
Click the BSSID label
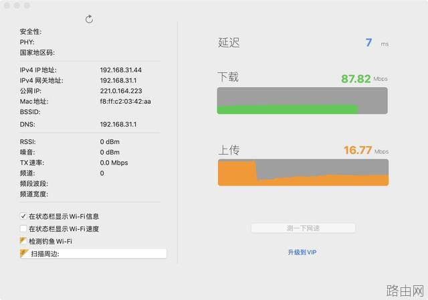pos(30,112)
